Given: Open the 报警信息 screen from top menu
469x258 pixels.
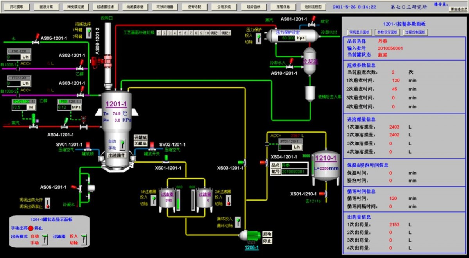Looking at the screenshot, I should coord(283,7).
